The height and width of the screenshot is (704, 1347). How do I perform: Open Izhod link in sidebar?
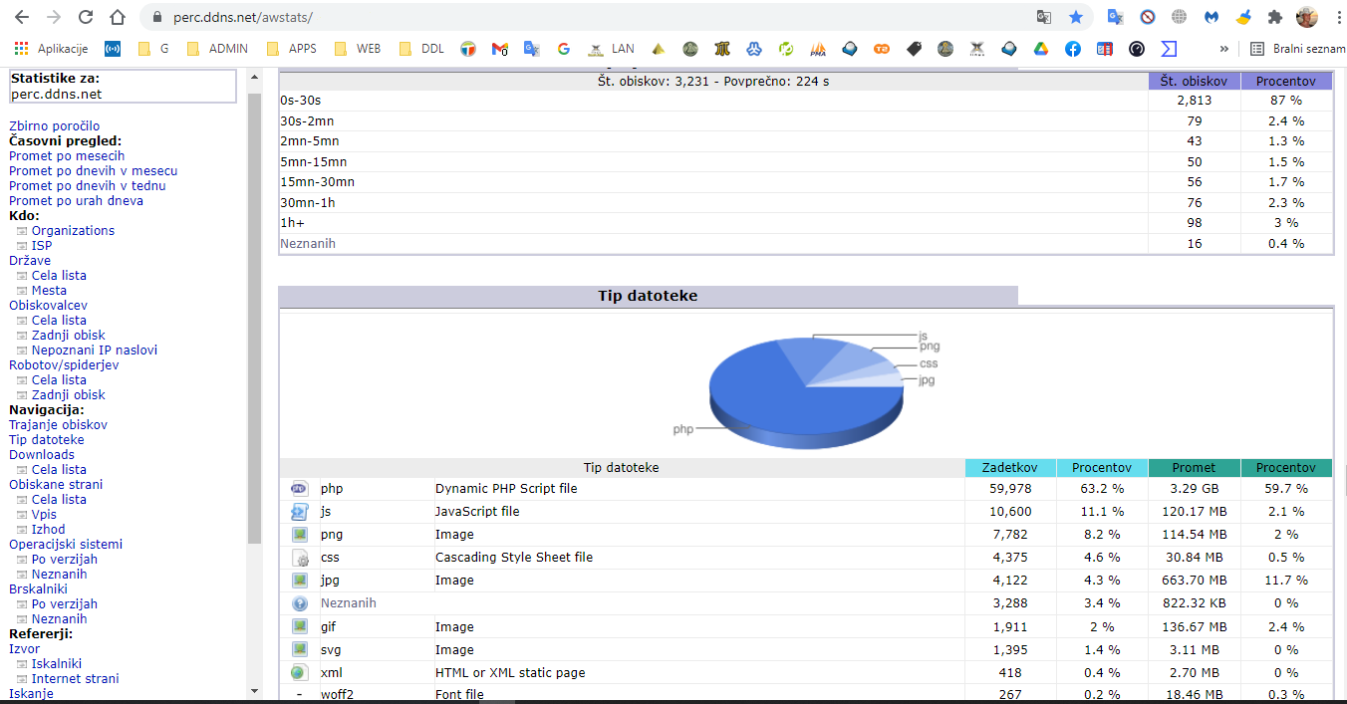click(x=48, y=529)
